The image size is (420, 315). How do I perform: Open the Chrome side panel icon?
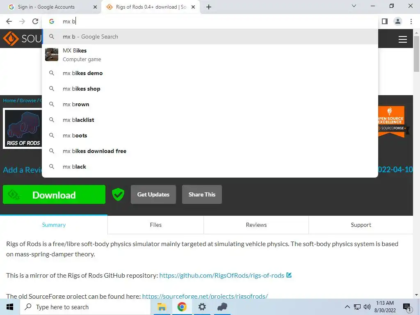(385, 21)
